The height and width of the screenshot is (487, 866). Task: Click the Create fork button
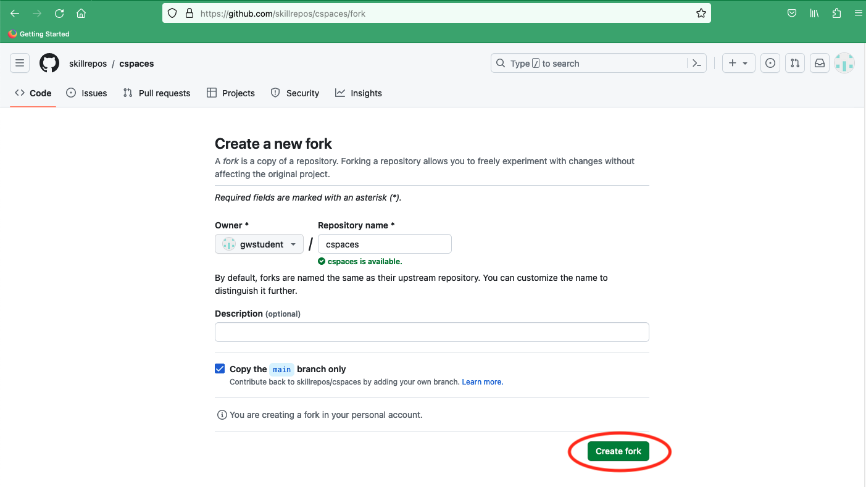(618, 451)
